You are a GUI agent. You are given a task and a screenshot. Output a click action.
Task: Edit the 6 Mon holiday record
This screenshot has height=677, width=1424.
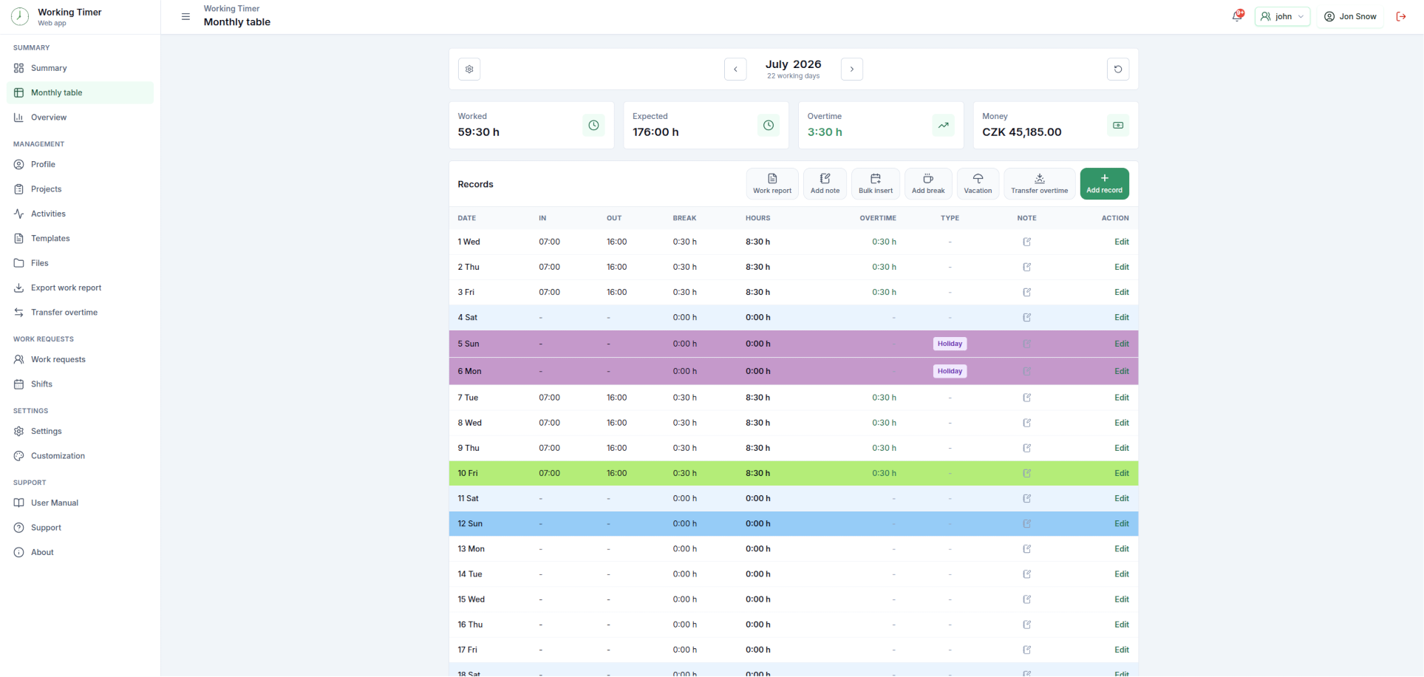point(1121,371)
